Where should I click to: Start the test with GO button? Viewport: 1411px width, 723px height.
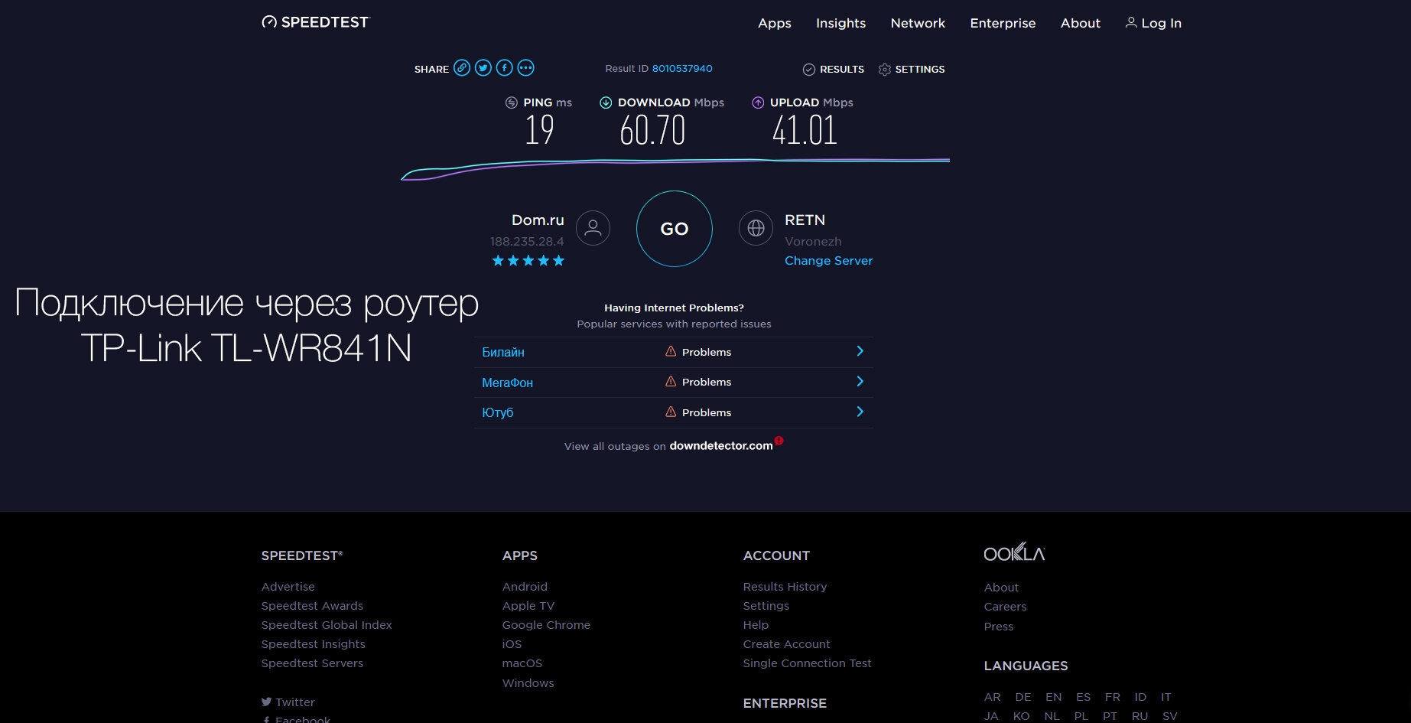[x=675, y=229]
